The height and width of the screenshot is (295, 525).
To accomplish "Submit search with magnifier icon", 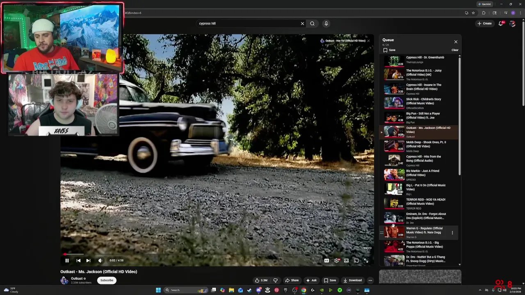I will point(312,23).
